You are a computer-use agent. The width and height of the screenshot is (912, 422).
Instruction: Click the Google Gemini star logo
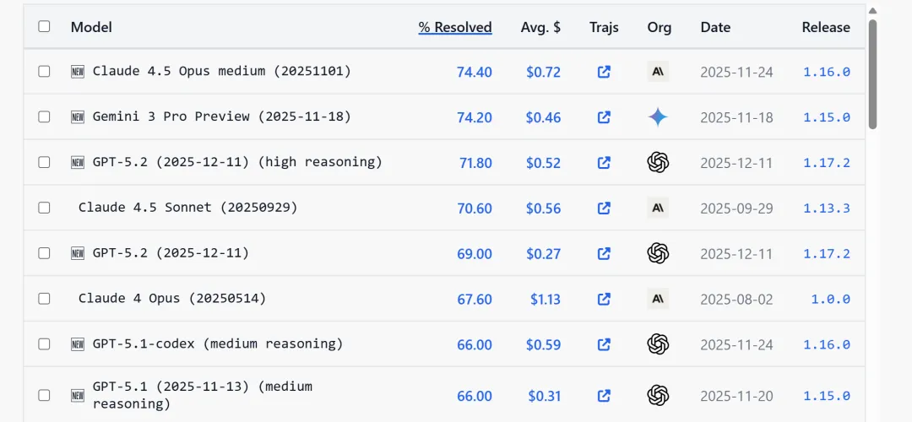(x=659, y=117)
